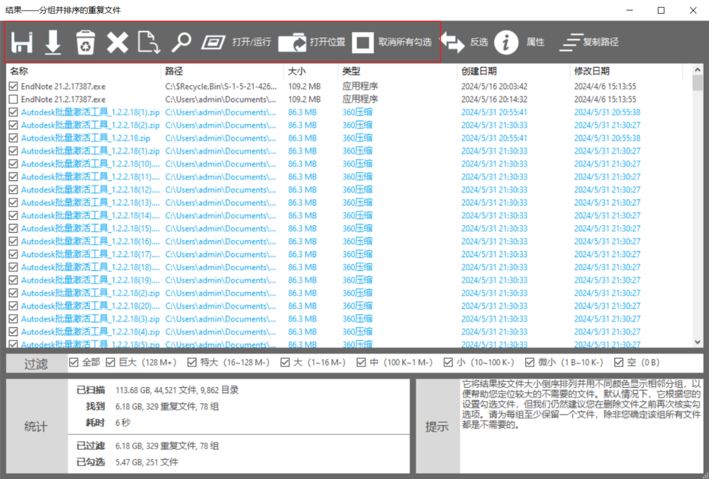The height and width of the screenshot is (479, 709).
Task: Click the 已勾选 5.47 GB, 251 文件 statistic
Action: tap(127, 462)
